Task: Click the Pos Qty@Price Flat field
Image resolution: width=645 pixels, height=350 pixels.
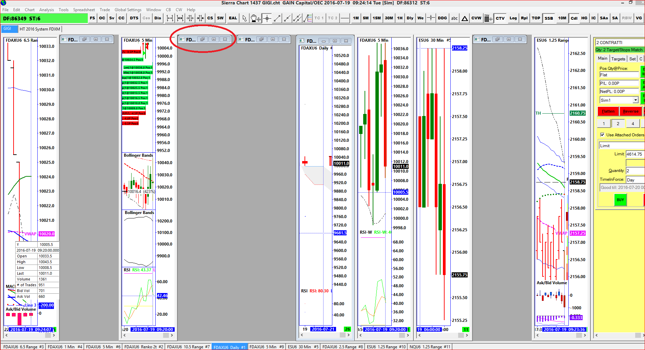Action: (619, 75)
